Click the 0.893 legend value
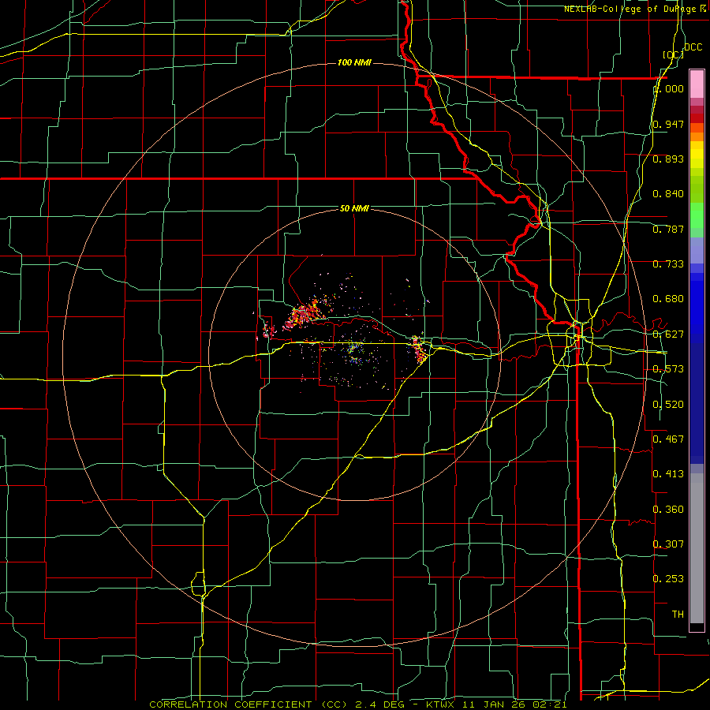Screen dimensions: 710x710 [668, 159]
